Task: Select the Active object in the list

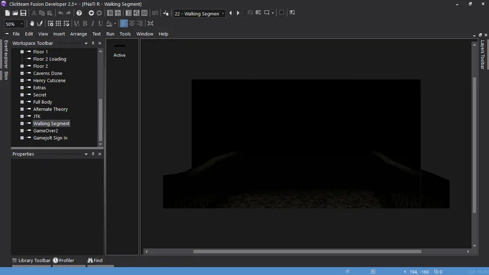Action: 120,51
